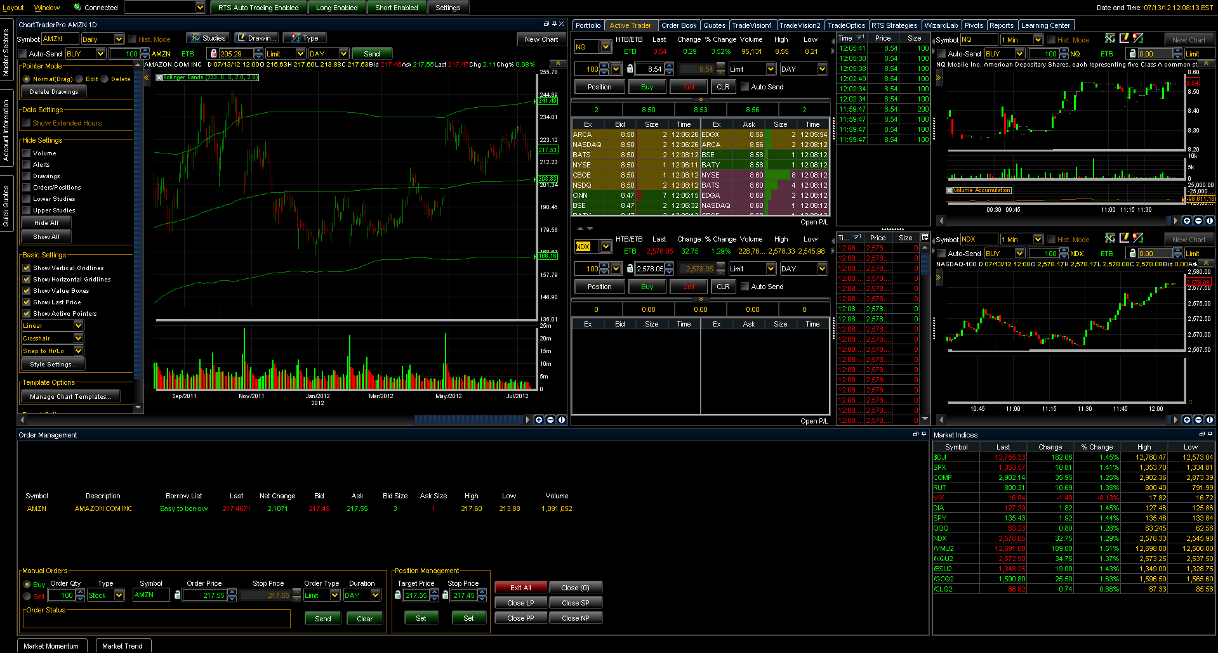1218x653 pixels.
Task: Open Studies icon on the NQ chart
Action: pos(1110,39)
